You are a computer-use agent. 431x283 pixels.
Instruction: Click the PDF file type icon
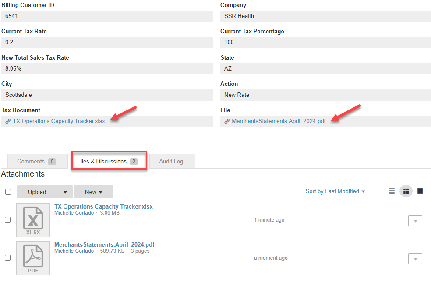coord(33,258)
